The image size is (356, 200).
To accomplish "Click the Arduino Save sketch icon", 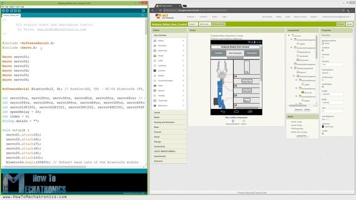I will pos(19,11).
